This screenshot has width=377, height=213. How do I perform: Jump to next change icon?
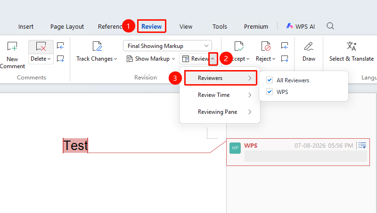click(285, 58)
